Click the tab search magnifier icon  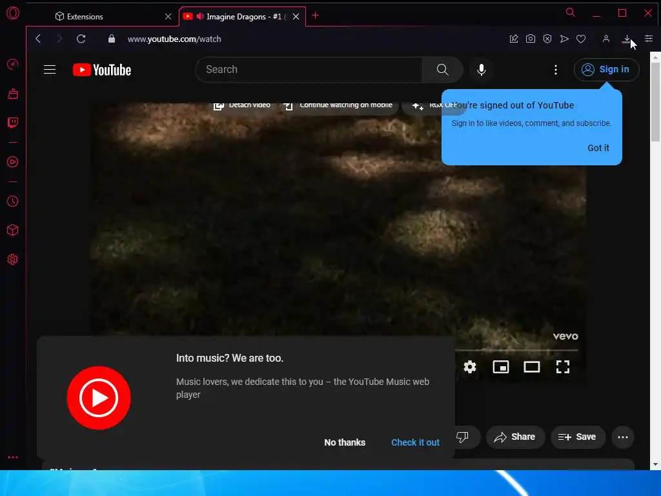tap(571, 12)
